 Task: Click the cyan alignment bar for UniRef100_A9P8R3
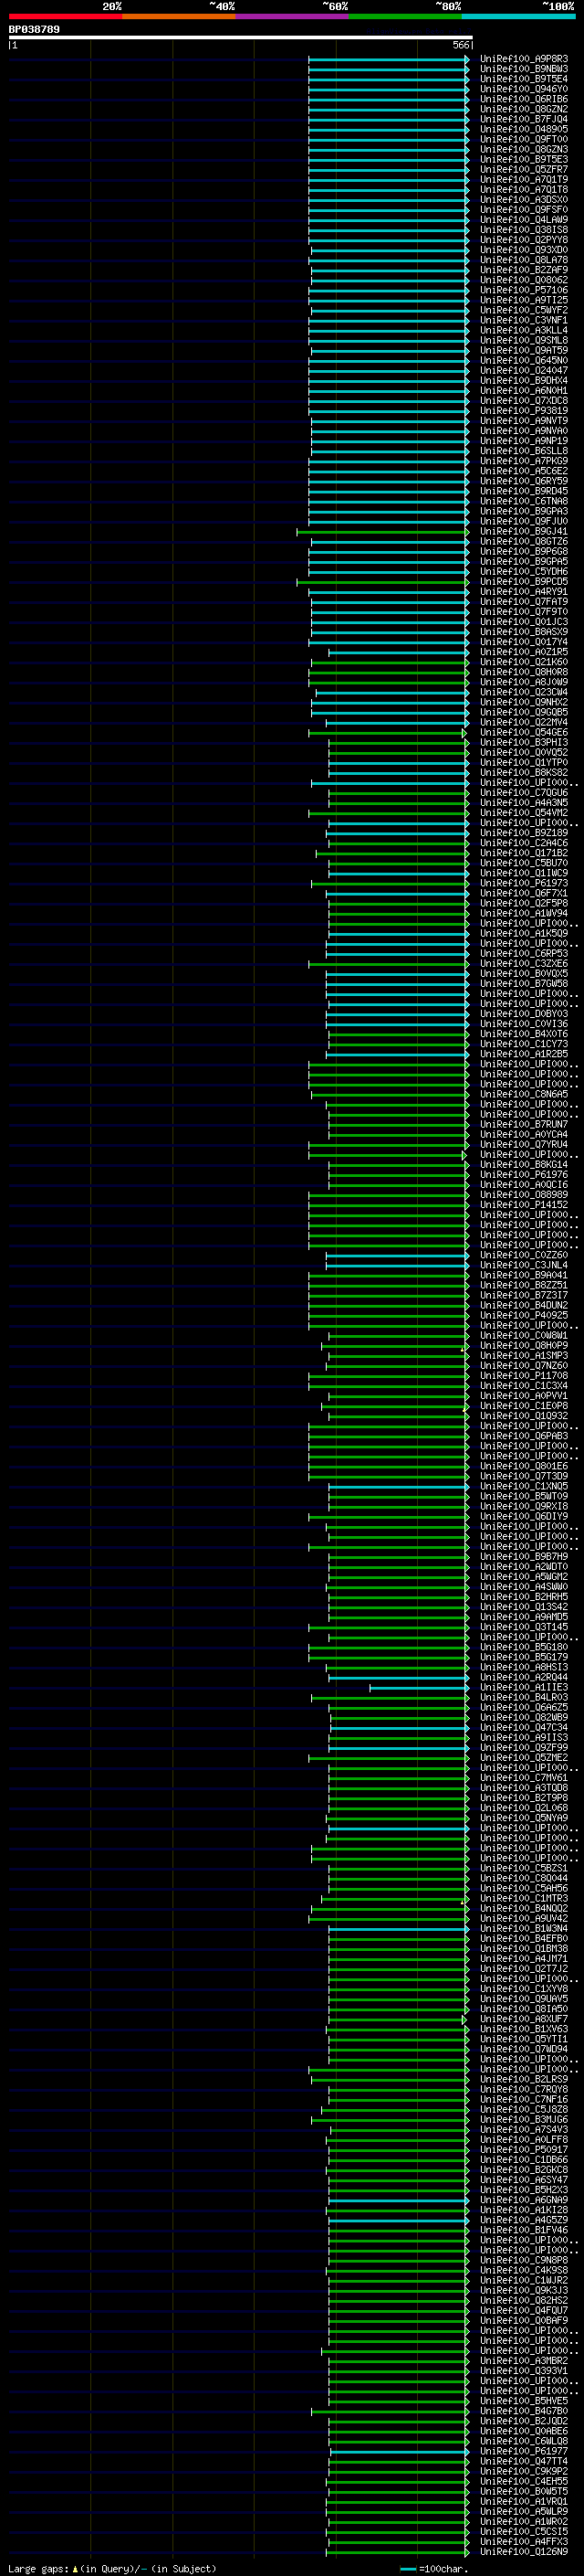(389, 60)
